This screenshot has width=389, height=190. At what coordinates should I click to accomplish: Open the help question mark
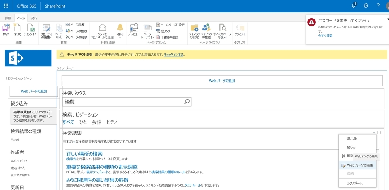coord(378,6)
